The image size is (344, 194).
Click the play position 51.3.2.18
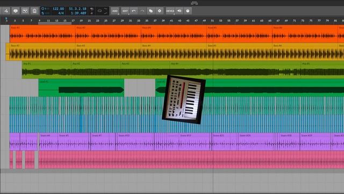pos(77,9)
